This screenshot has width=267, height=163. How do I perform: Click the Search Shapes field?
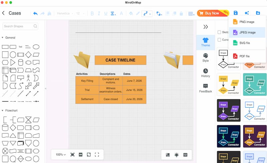point(20,26)
